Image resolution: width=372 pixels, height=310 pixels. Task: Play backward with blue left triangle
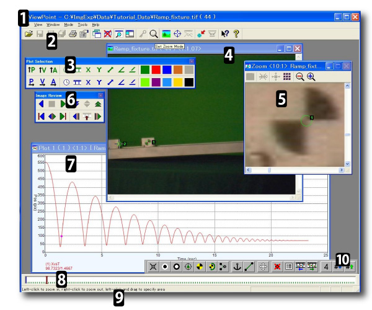(41, 104)
